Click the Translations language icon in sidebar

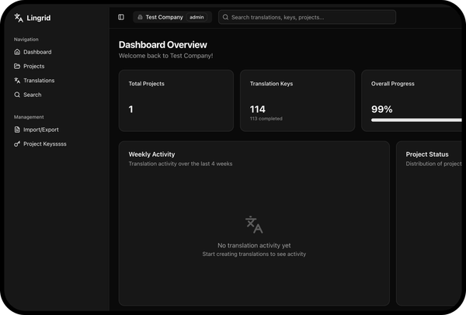point(18,81)
